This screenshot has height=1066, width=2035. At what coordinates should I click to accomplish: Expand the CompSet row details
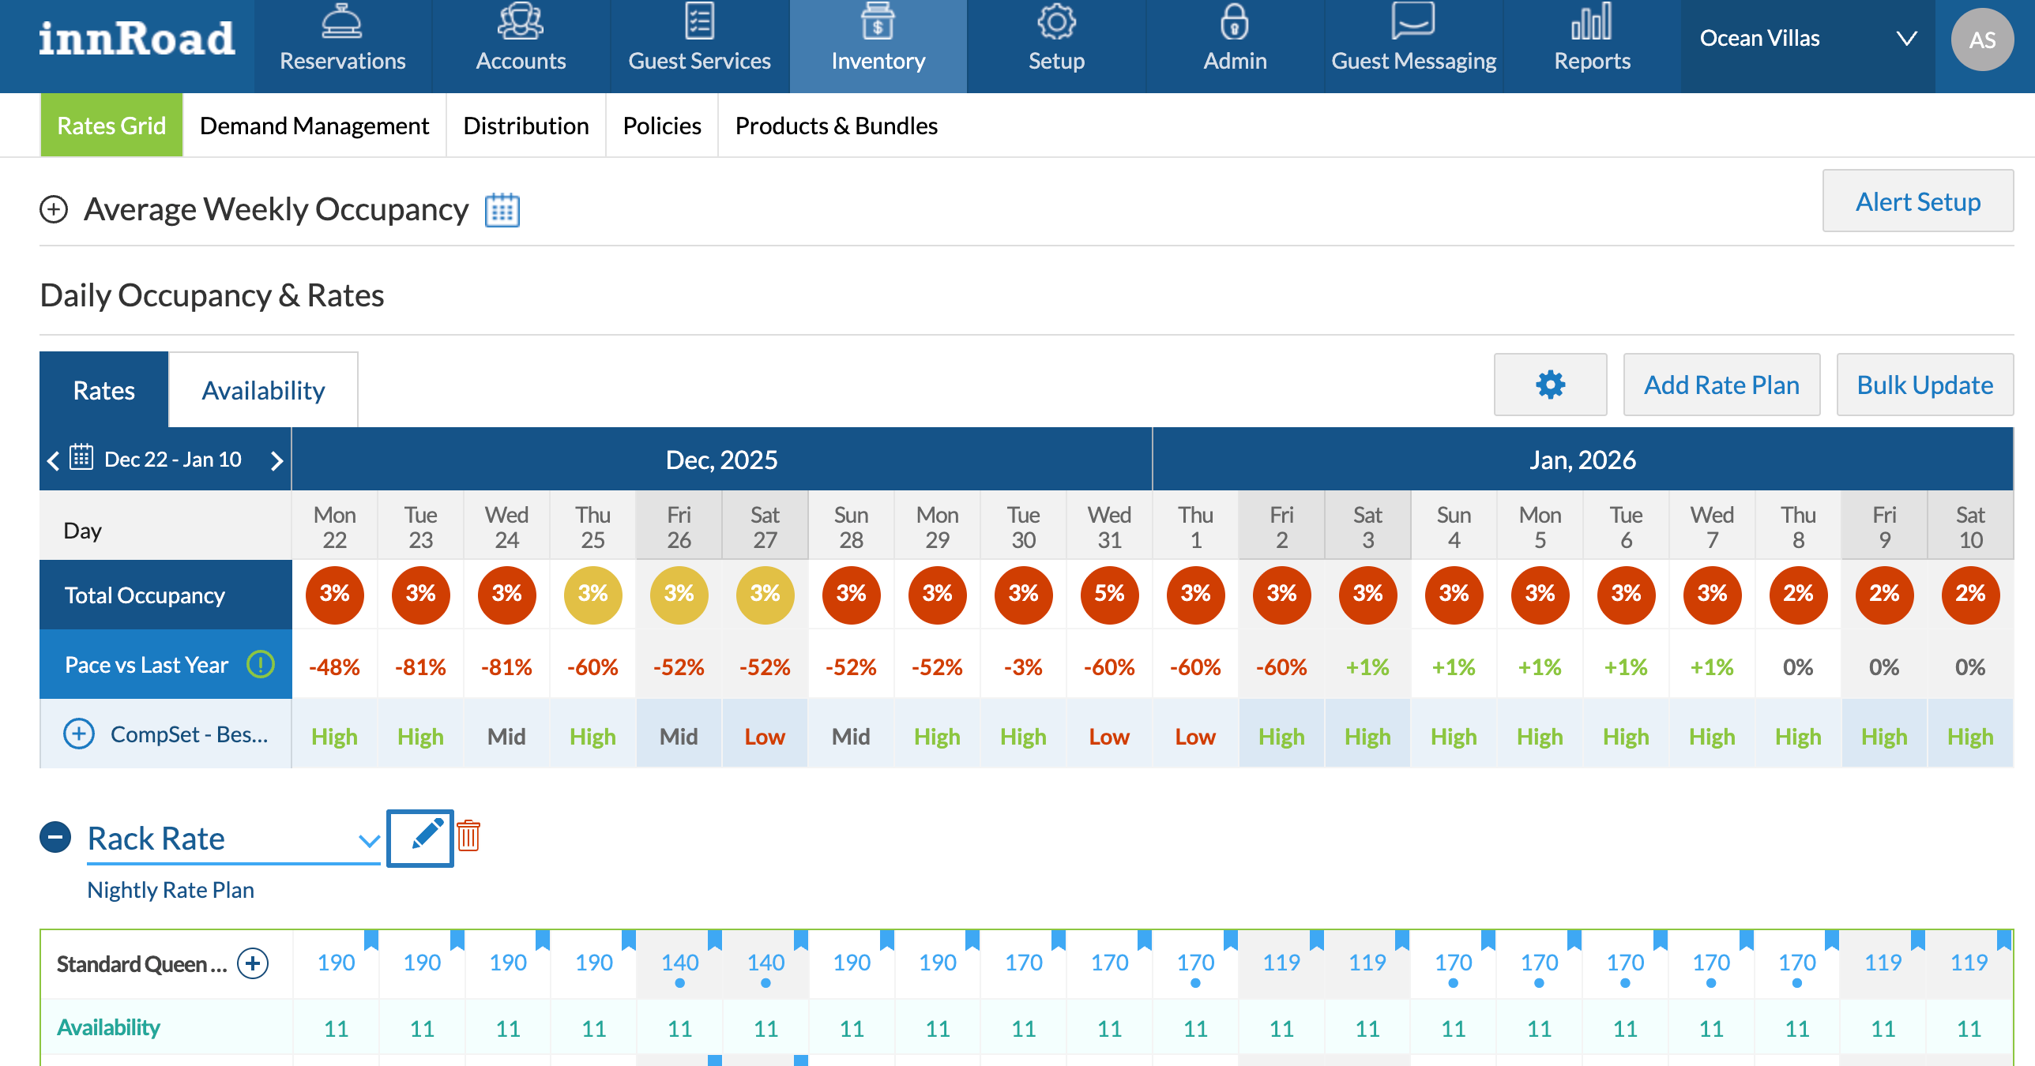79,734
